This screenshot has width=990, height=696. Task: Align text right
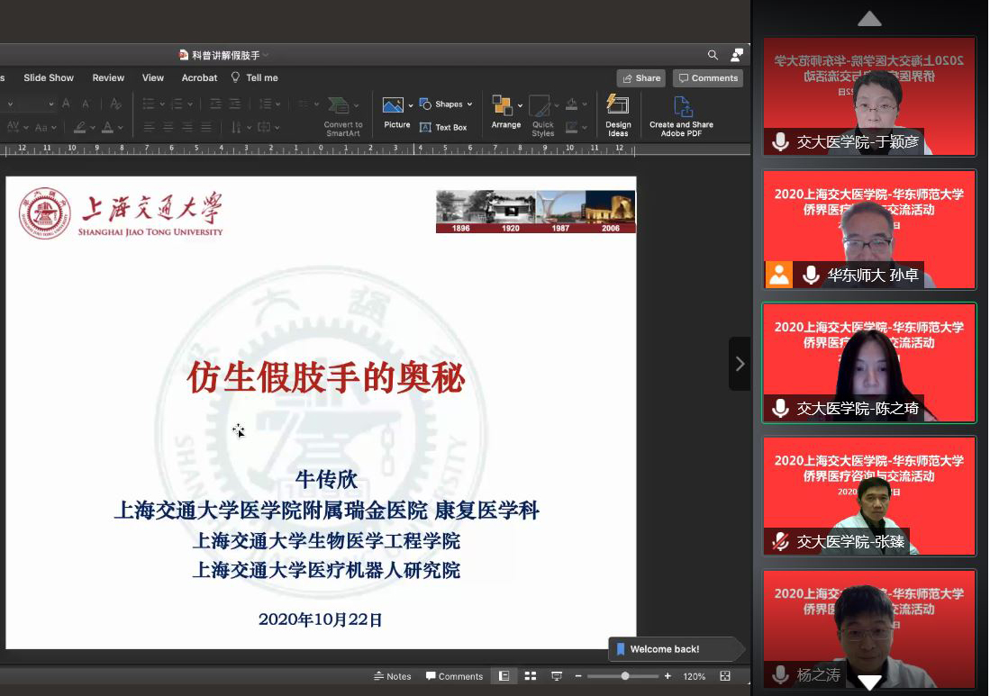pyautogui.click(x=186, y=128)
